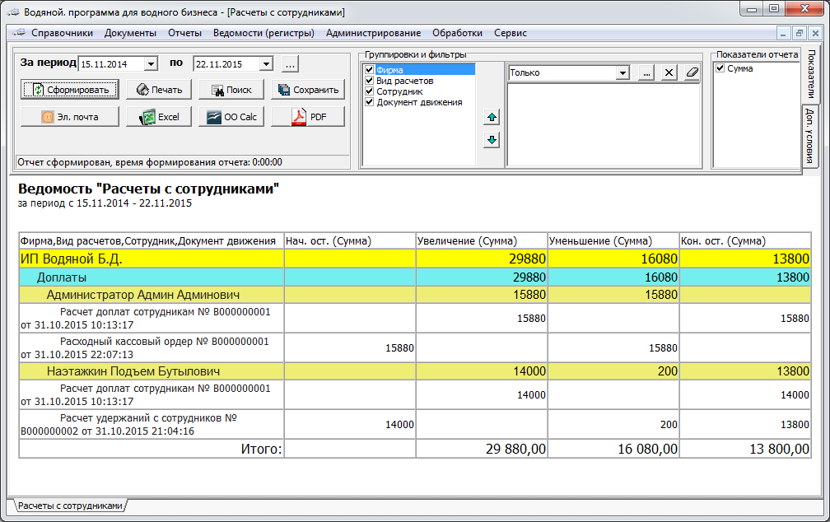Export the report to OO Calc
This screenshot has width=830, height=522.
coord(231,117)
